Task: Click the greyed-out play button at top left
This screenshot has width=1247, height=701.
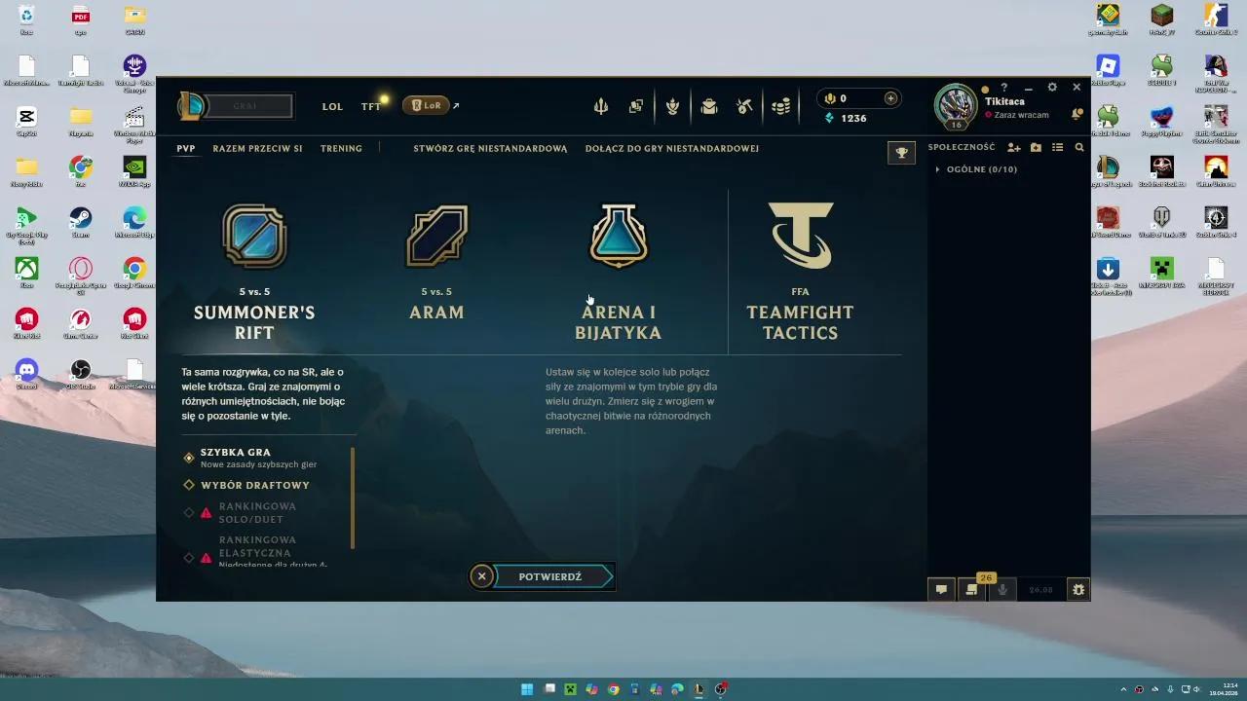Action: tap(246, 106)
